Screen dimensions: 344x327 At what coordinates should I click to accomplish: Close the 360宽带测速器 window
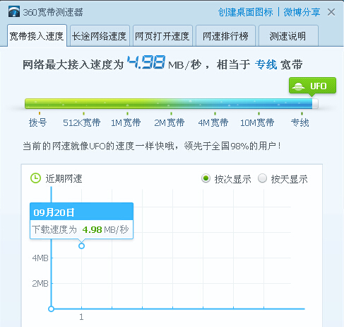pyautogui.click(x=331, y=12)
